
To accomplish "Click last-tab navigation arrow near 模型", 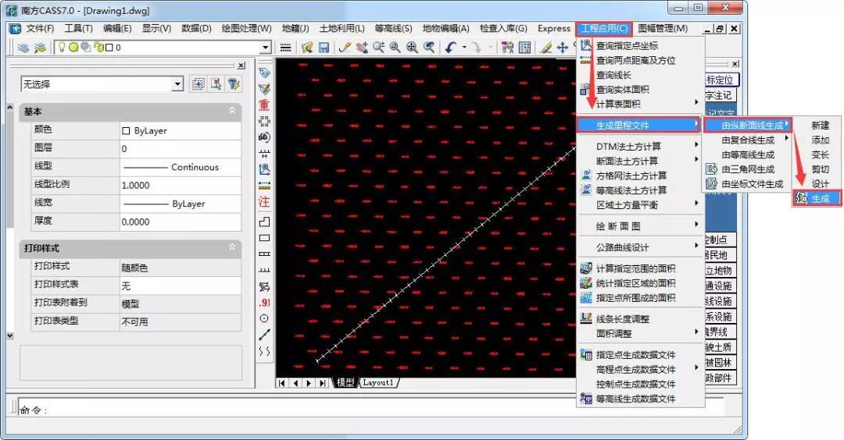I will click(323, 383).
